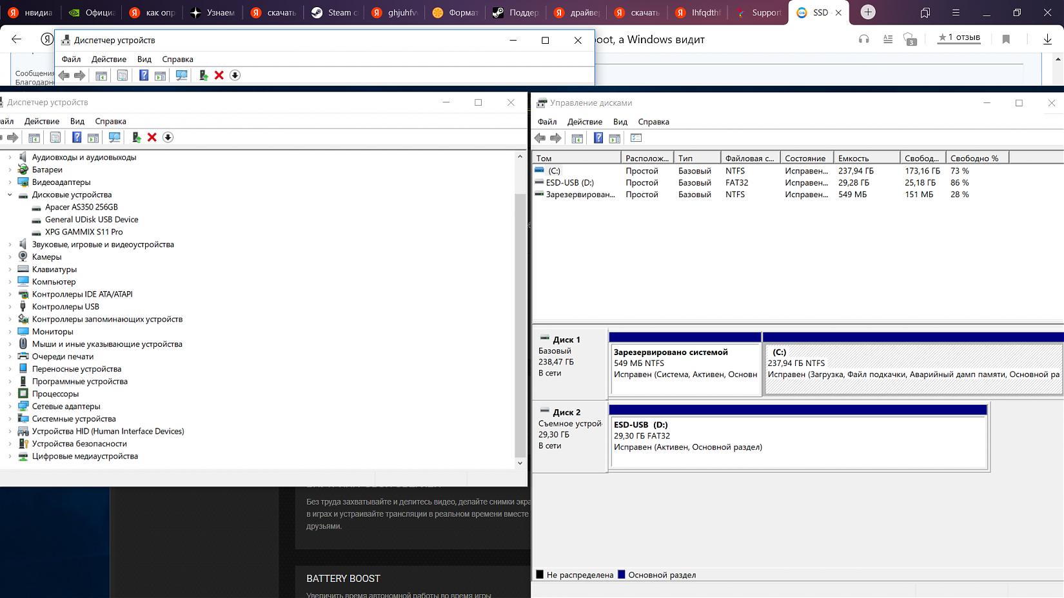Expand the Видеоадаптеры category
This screenshot has height=598, width=1064.
coord(10,182)
